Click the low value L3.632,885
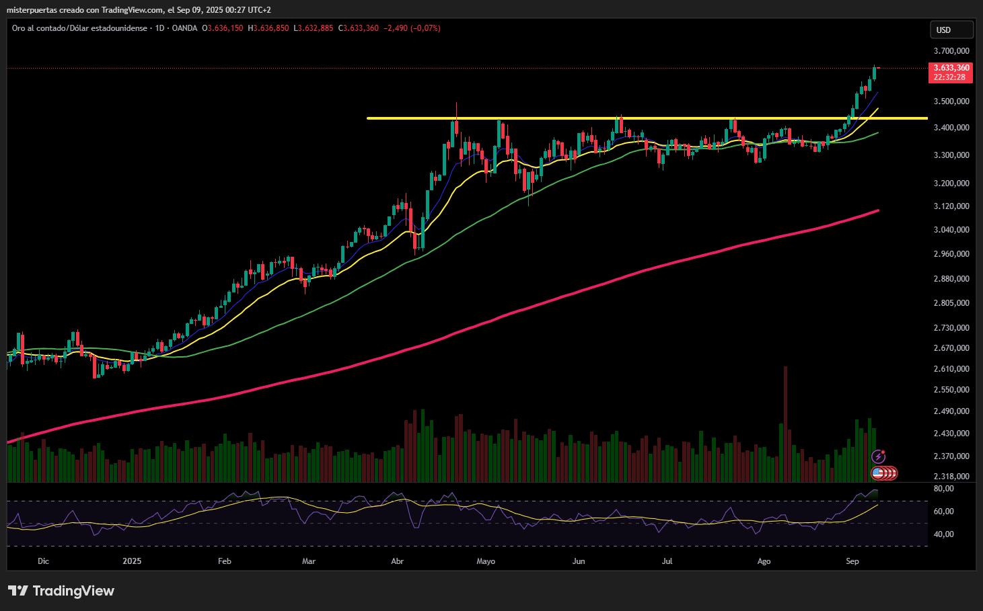983x611 pixels. [x=313, y=28]
